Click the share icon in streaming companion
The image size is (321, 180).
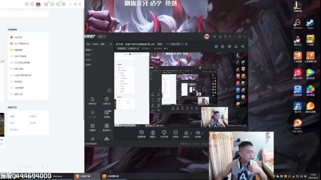coord(243,46)
